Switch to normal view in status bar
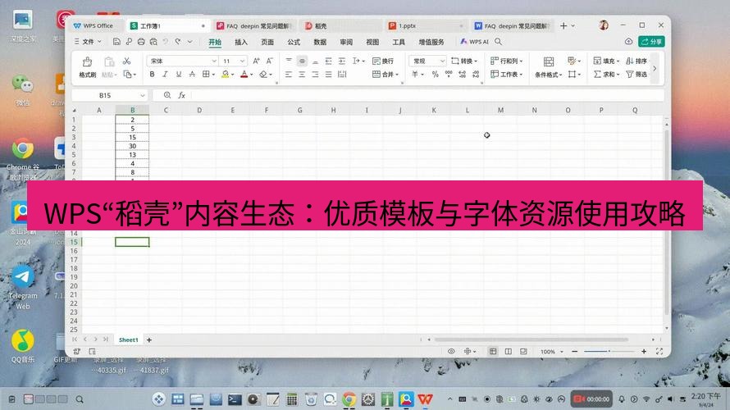Image resolution: width=730 pixels, height=410 pixels. [493, 351]
